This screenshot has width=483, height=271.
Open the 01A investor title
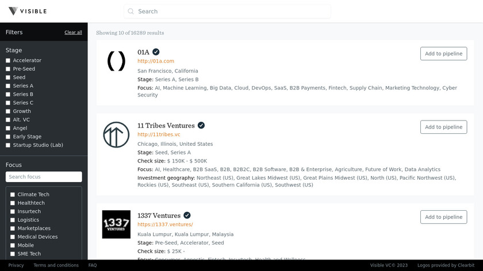coord(143,52)
